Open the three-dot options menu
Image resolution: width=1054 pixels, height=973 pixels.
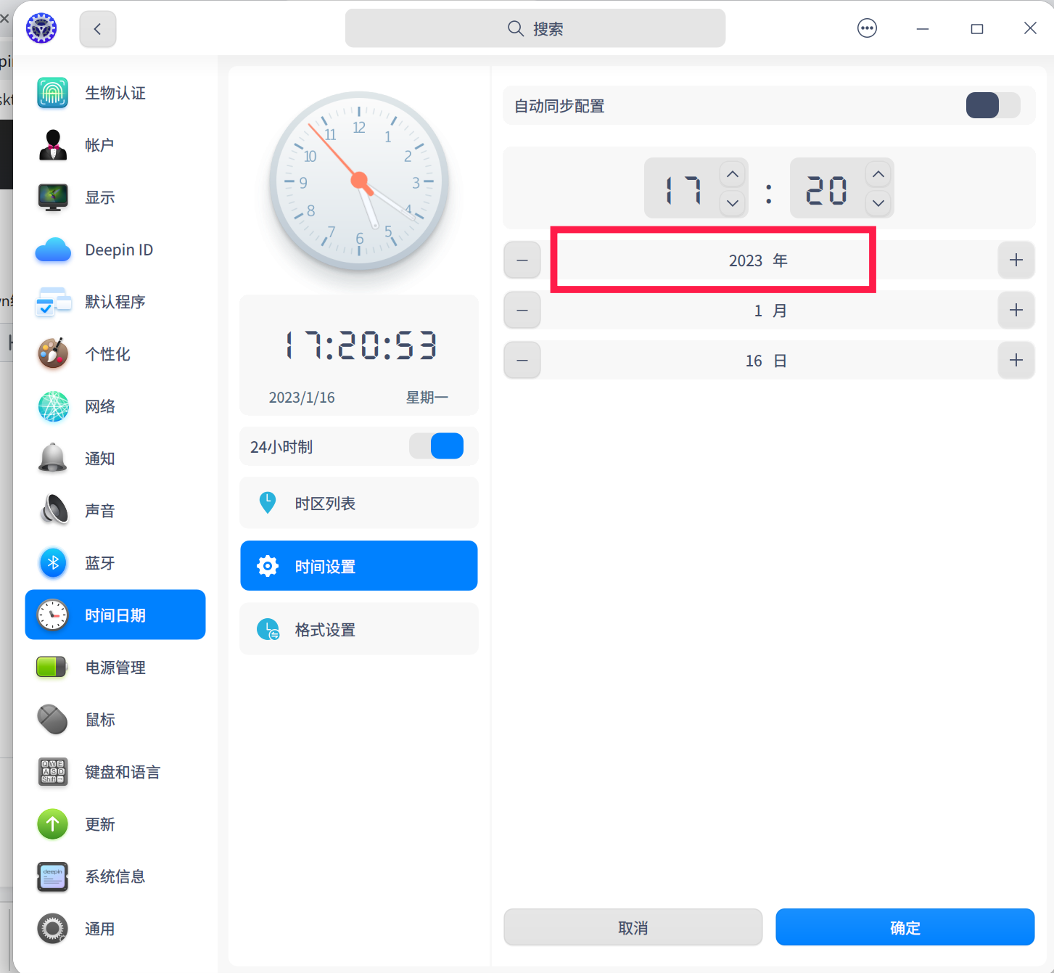[x=868, y=28]
